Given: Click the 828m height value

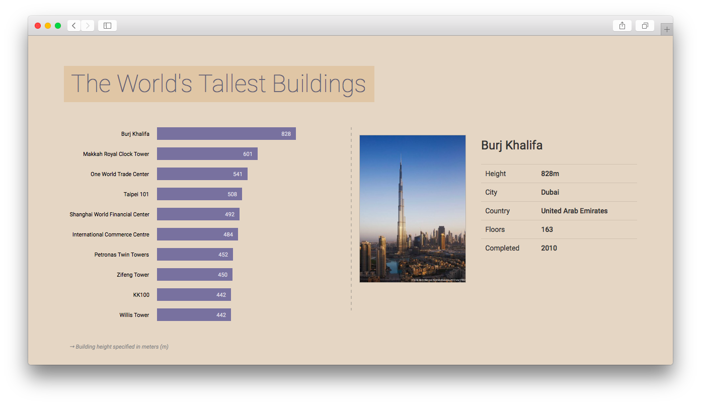Looking at the screenshot, I should (x=550, y=174).
